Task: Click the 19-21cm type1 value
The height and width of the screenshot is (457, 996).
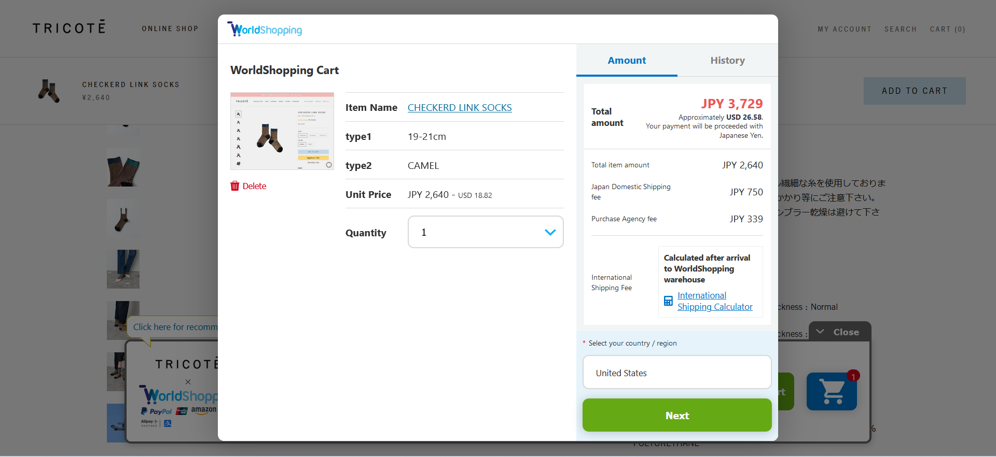Action: (x=427, y=137)
